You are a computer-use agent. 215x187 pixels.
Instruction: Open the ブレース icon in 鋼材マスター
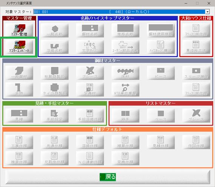coord(90,73)
